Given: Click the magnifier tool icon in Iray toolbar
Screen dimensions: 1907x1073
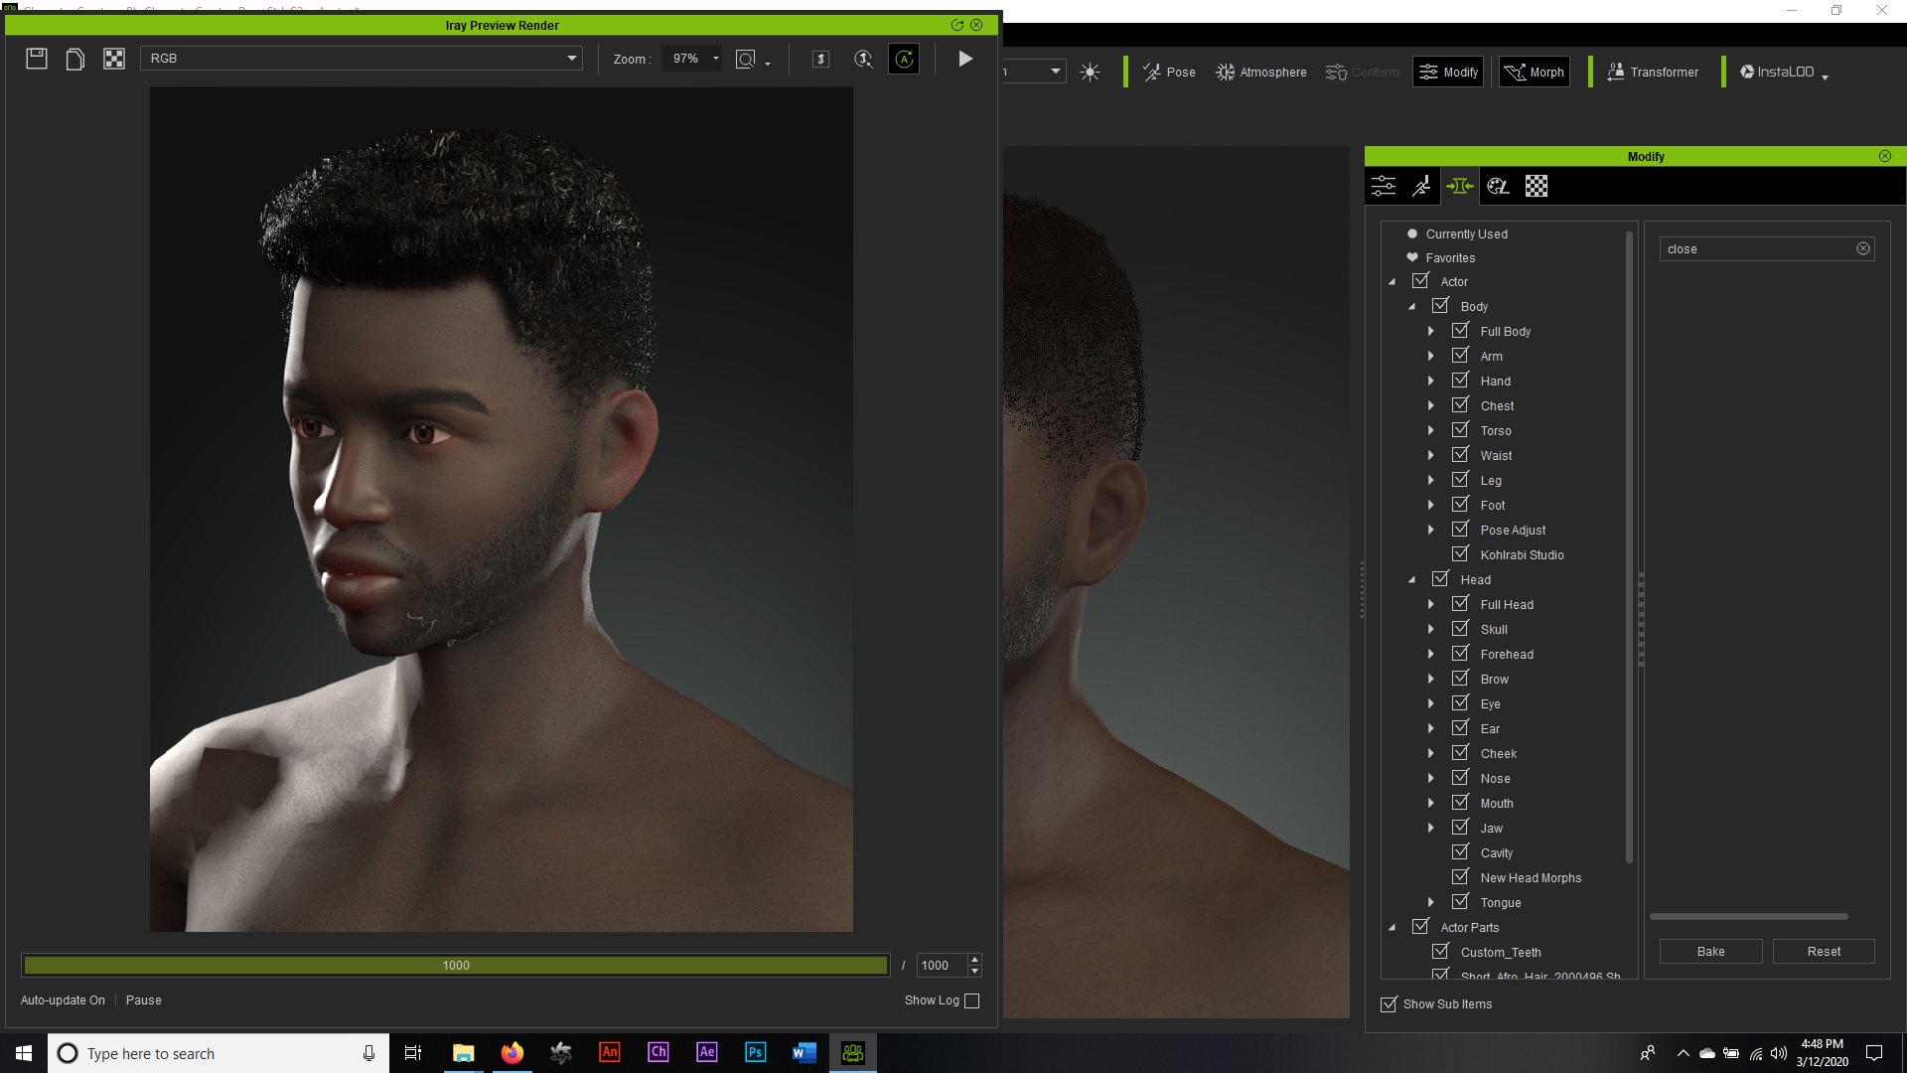Looking at the screenshot, I should [863, 59].
